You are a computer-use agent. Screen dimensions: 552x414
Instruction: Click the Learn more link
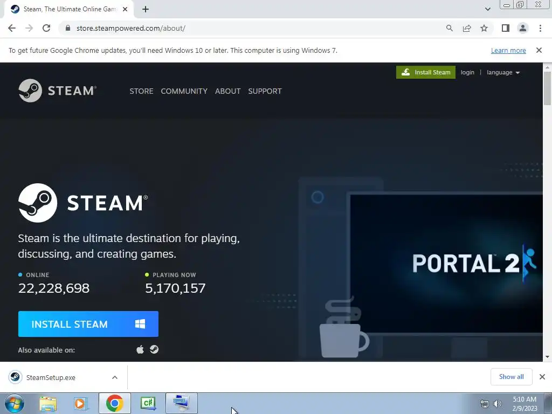pos(508,50)
